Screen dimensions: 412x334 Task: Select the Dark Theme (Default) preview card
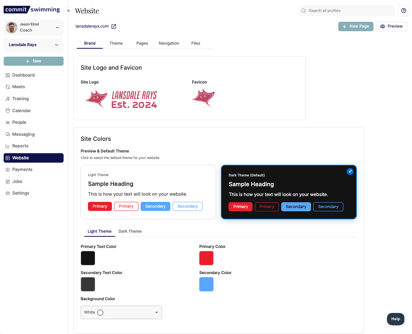tap(289, 192)
